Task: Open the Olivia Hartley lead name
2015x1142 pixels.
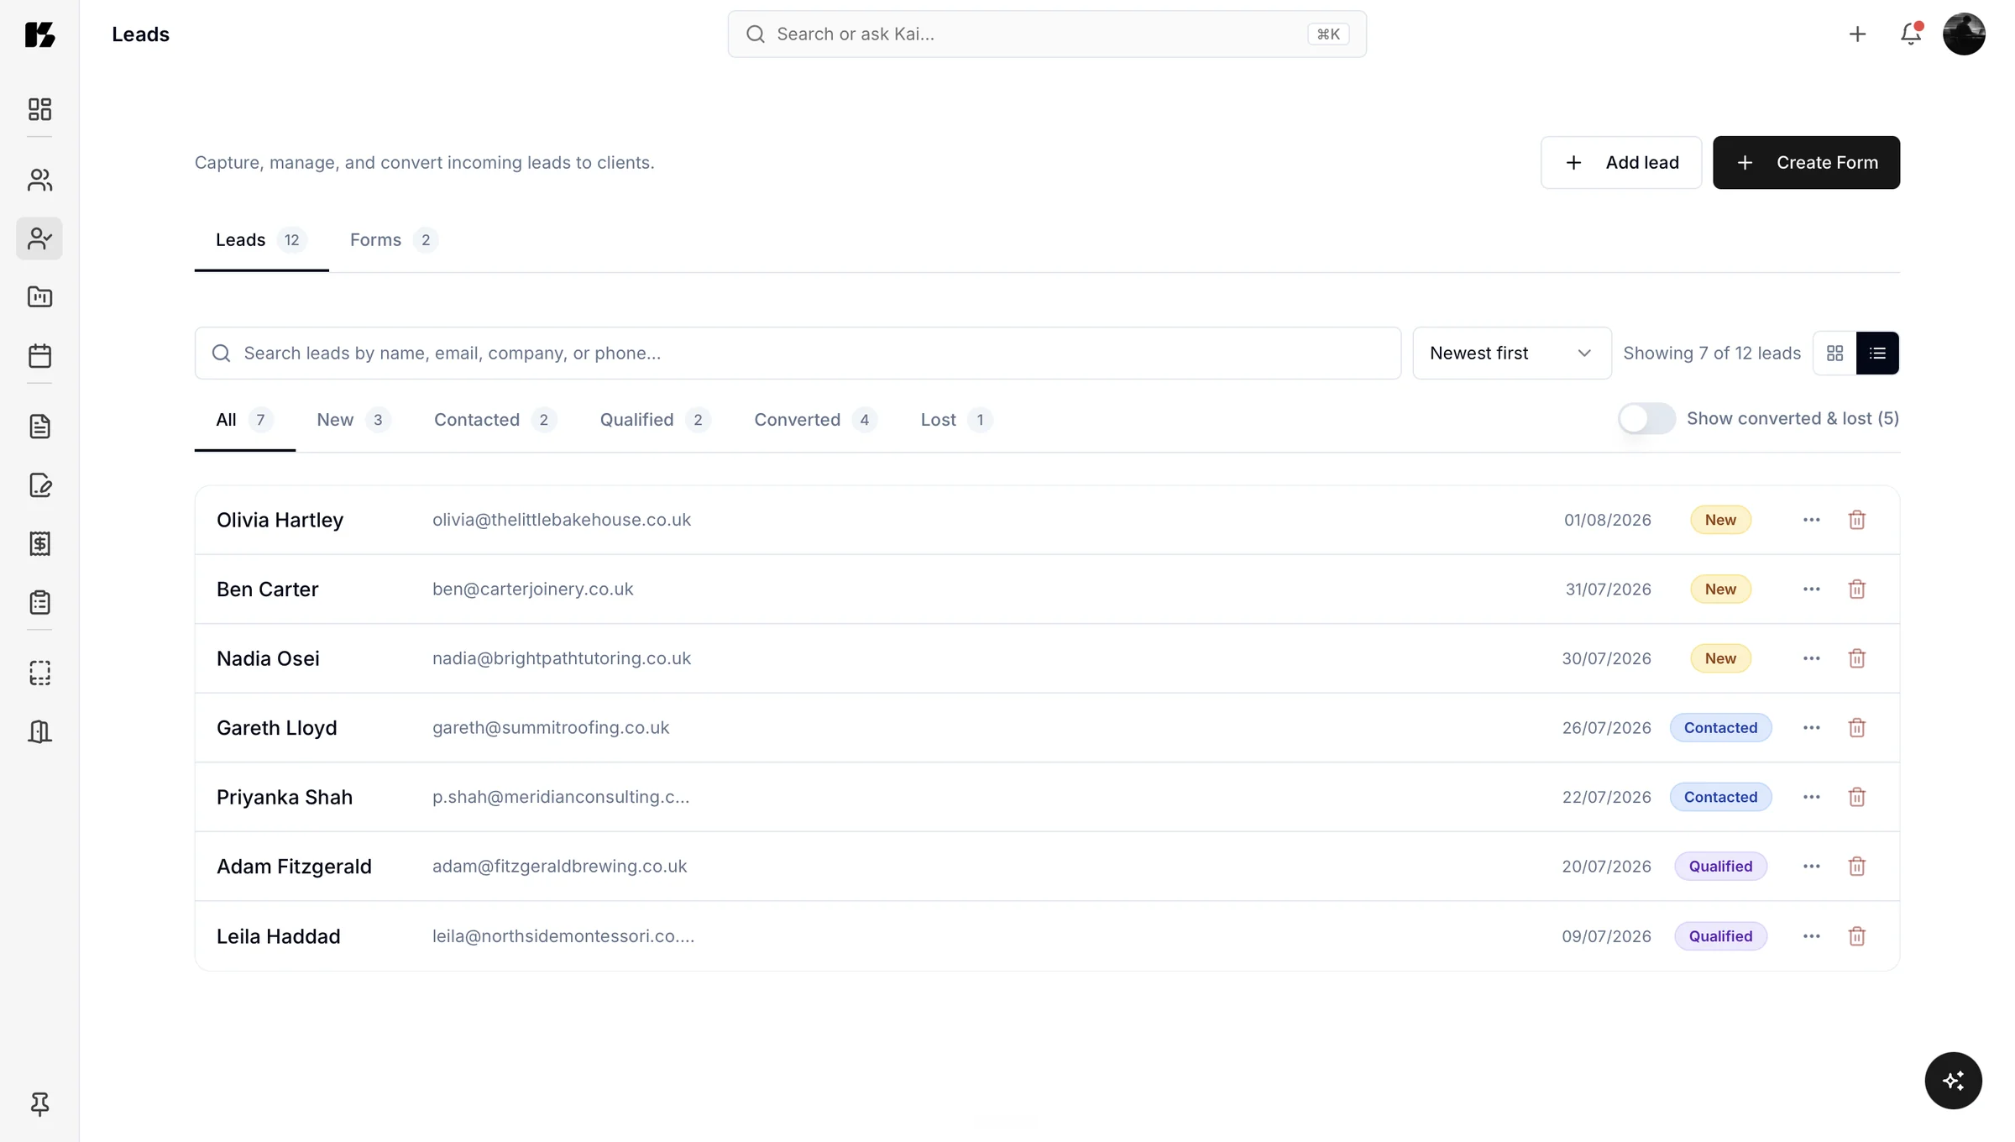Action: coord(280,520)
